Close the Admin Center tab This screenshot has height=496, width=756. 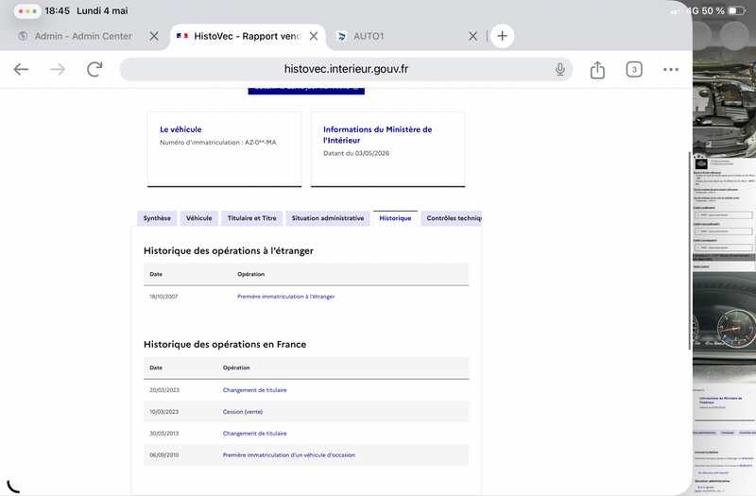(x=154, y=36)
